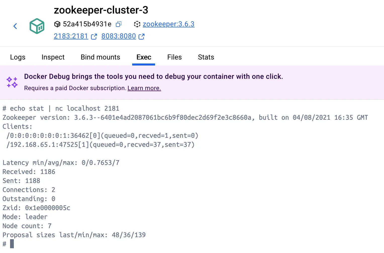Follow the Learn more link
The width and height of the screenshot is (384, 253).
pos(144,88)
